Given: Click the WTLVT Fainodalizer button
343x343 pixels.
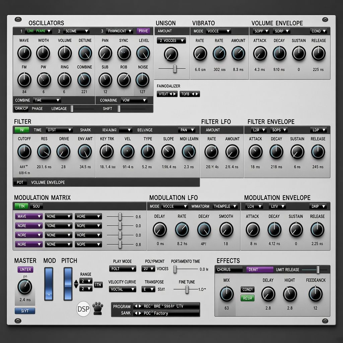Looking at the screenshot, I should point(167,94).
